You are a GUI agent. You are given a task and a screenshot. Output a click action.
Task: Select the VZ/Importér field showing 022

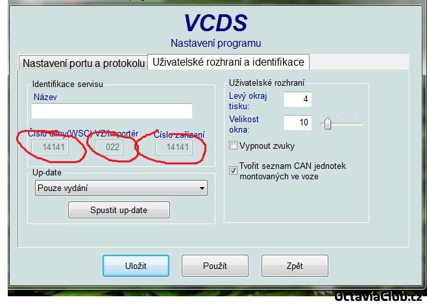(113, 147)
